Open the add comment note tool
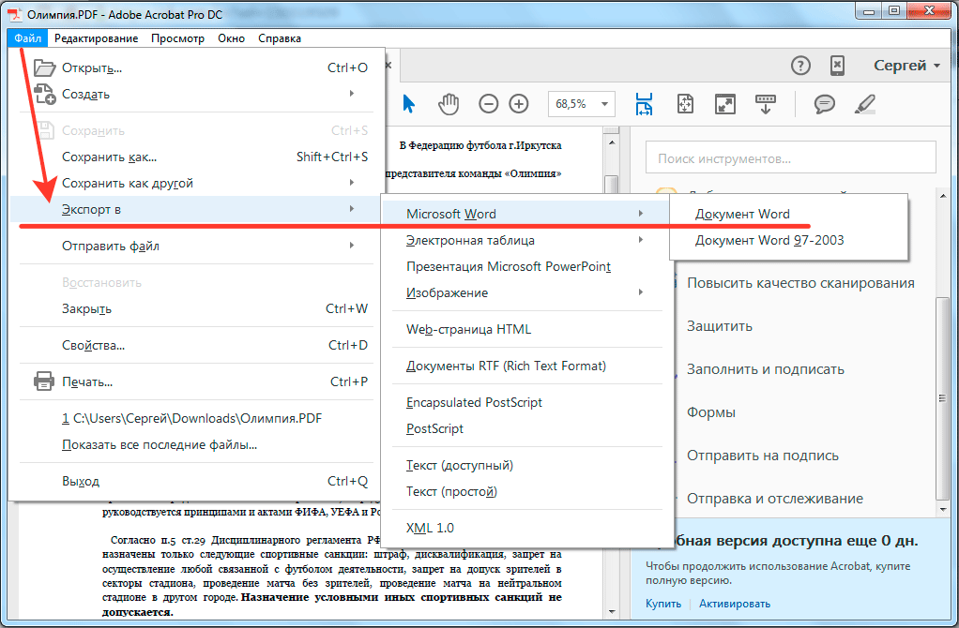Image resolution: width=959 pixels, height=628 pixels. 825,103
